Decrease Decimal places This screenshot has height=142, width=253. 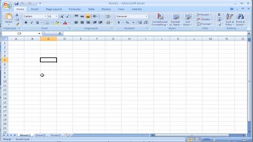point(145,22)
